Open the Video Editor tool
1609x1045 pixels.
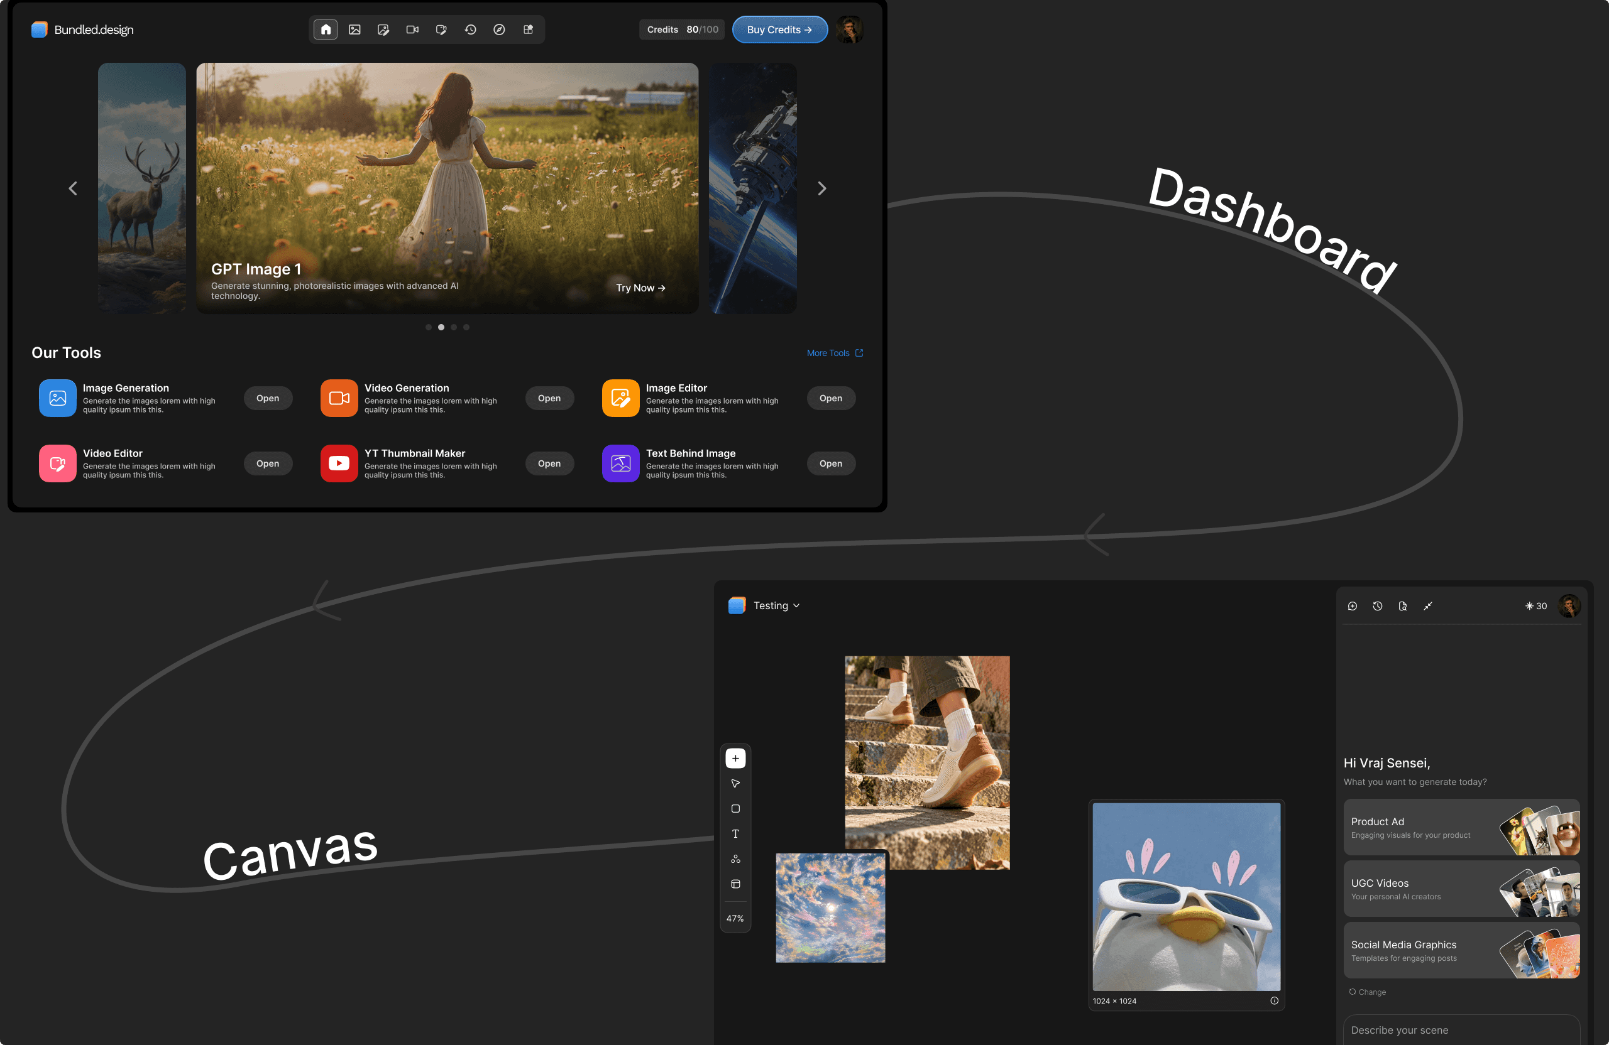pos(268,463)
